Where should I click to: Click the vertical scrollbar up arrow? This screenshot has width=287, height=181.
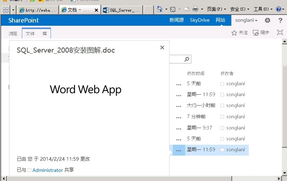(284, 41)
